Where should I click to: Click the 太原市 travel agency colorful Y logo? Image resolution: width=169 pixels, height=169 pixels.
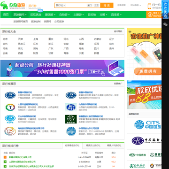coord(10,107)
